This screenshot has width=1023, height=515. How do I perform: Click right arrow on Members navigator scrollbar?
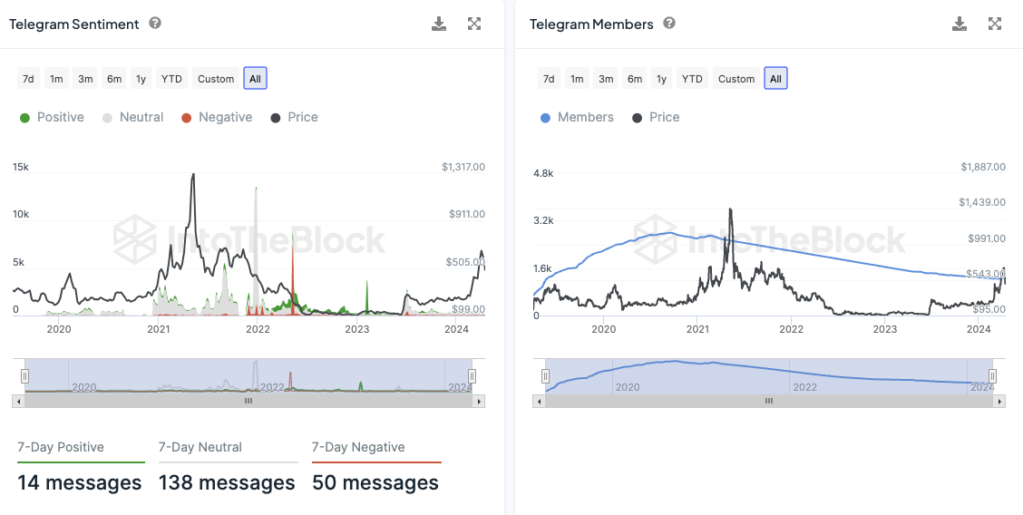999,401
